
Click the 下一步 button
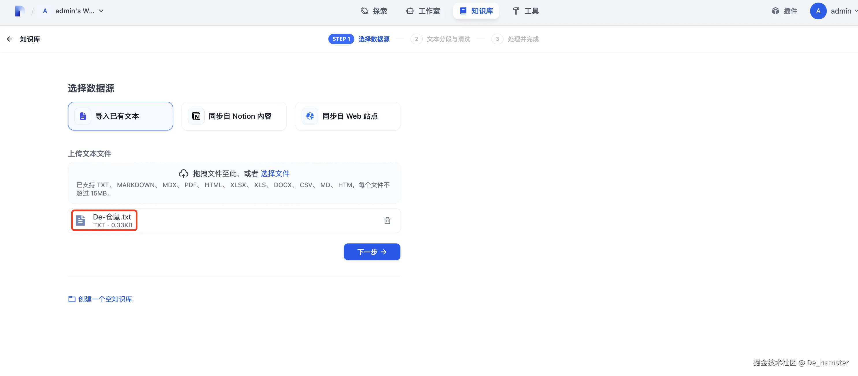(x=372, y=252)
